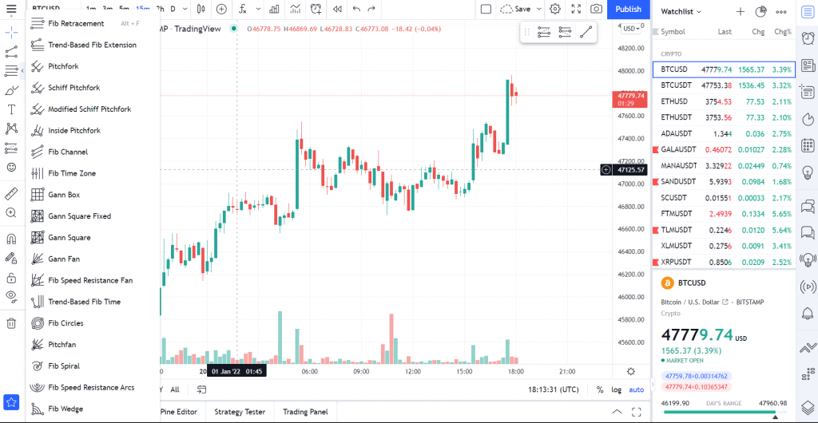Take a chart snapshot with camera icon
Screen dimensions: 818x423
coord(596,9)
